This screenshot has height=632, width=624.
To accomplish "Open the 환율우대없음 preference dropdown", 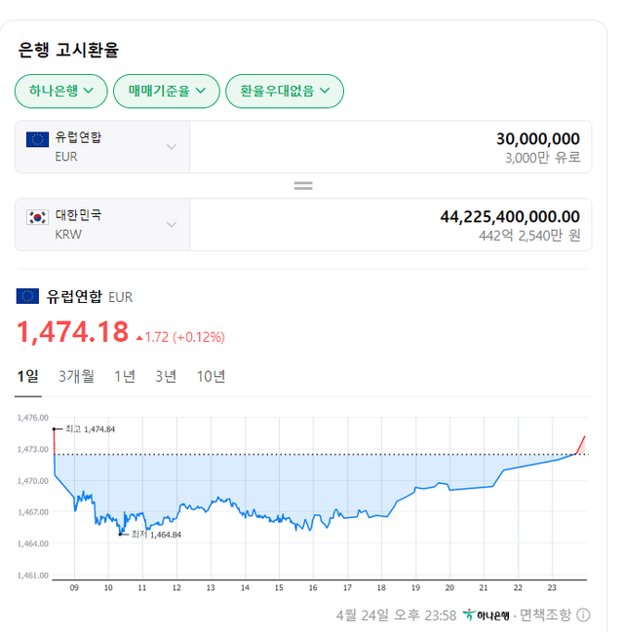I will [x=285, y=91].
